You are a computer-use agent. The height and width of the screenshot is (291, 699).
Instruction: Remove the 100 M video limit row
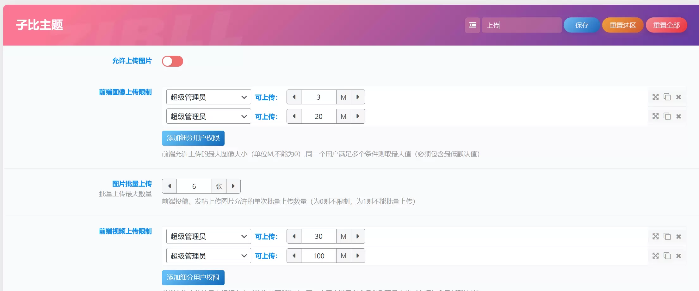tap(678, 256)
